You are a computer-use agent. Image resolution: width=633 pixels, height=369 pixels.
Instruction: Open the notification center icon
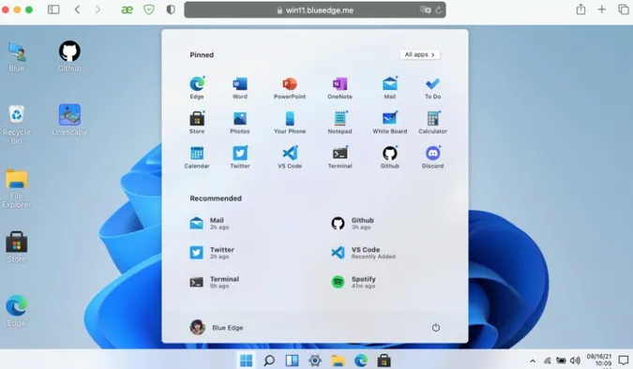[x=624, y=360]
